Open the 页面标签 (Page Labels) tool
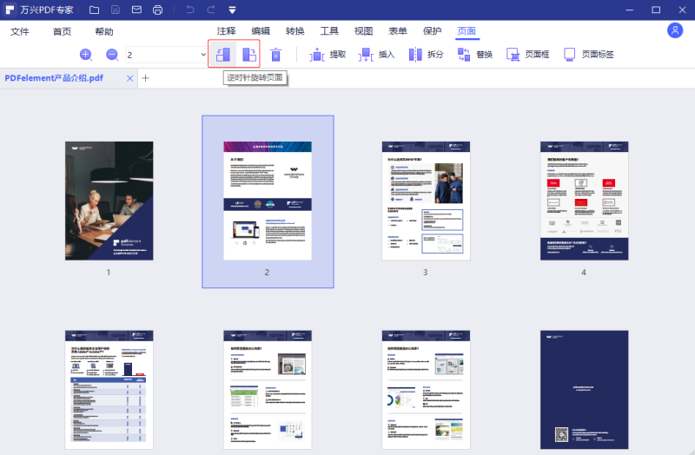Image resolution: width=695 pixels, height=455 pixels. tap(589, 55)
